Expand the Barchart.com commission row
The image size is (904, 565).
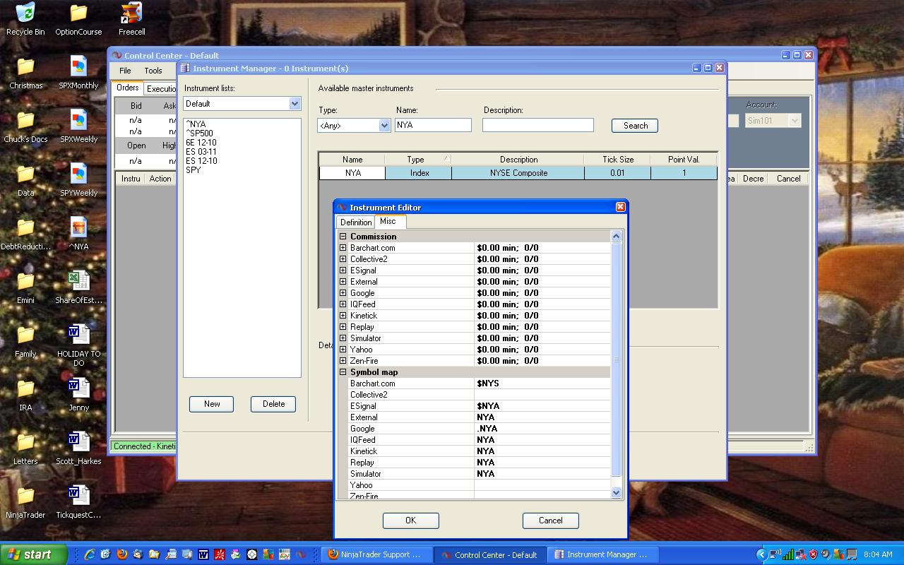click(343, 248)
